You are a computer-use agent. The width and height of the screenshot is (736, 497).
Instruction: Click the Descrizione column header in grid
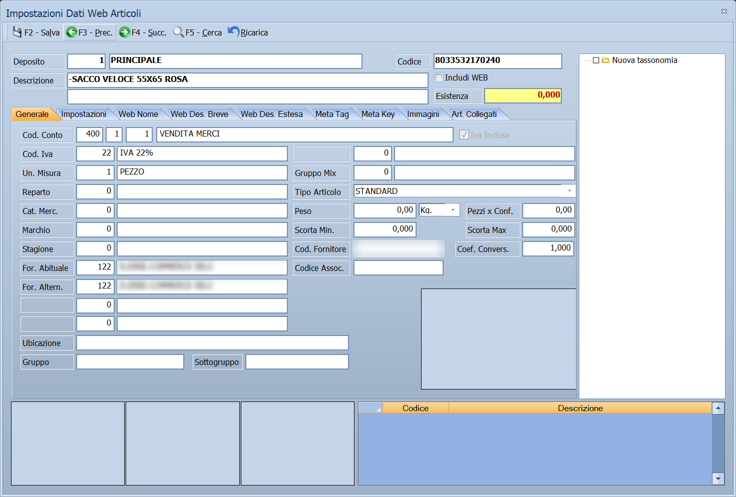580,408
